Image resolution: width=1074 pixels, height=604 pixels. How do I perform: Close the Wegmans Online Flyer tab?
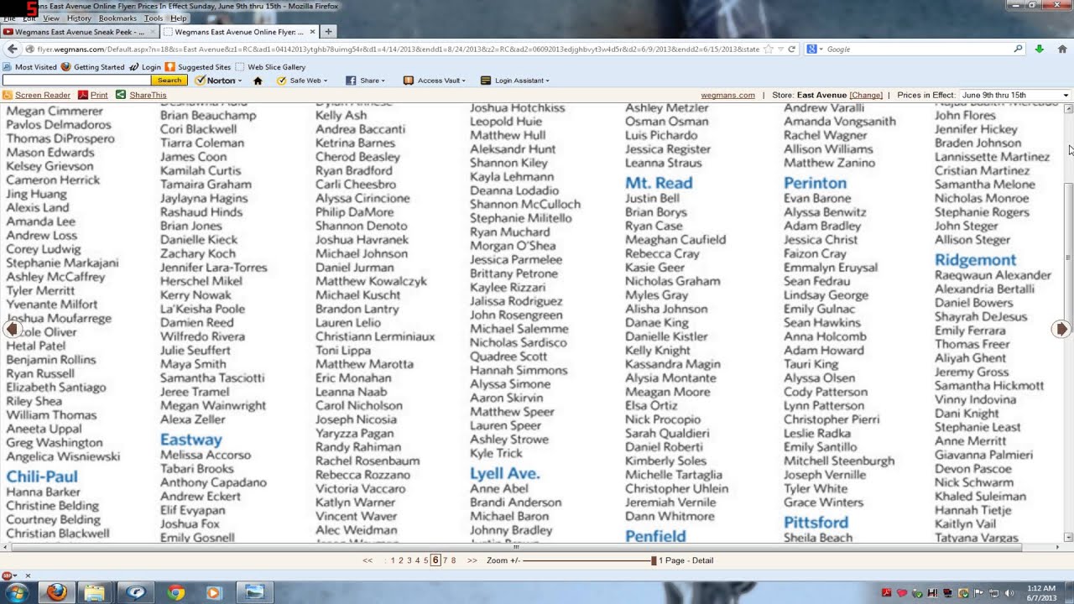tap(312, 32)
